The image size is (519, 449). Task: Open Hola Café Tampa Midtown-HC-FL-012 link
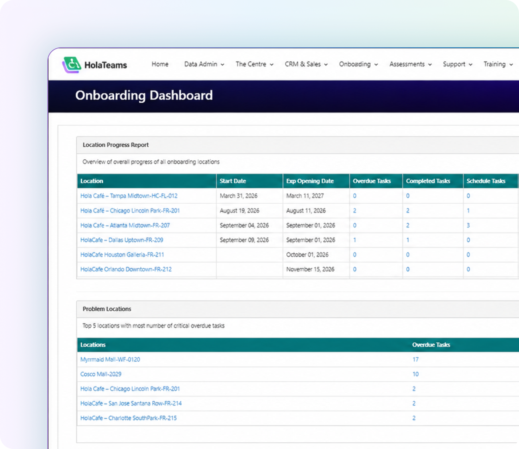129,196
